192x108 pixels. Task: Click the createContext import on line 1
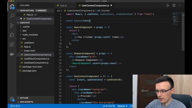(124, 14)
